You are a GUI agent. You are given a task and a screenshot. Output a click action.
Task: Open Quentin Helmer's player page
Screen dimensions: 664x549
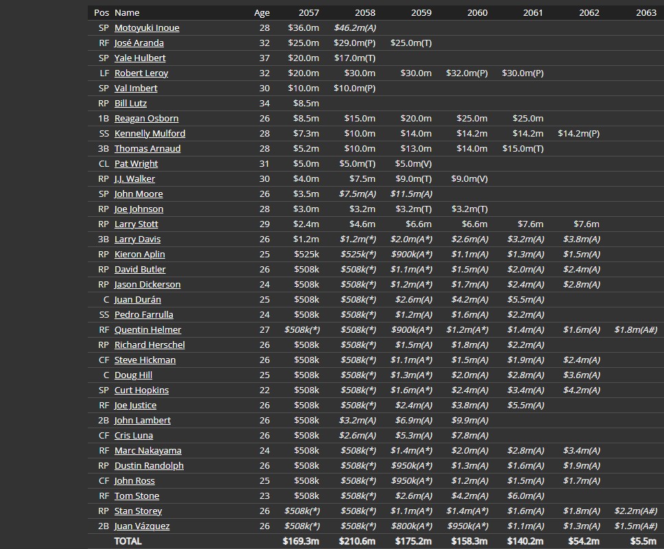(x=147, y=330)
